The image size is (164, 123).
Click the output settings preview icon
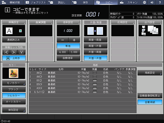pos(150,31)
